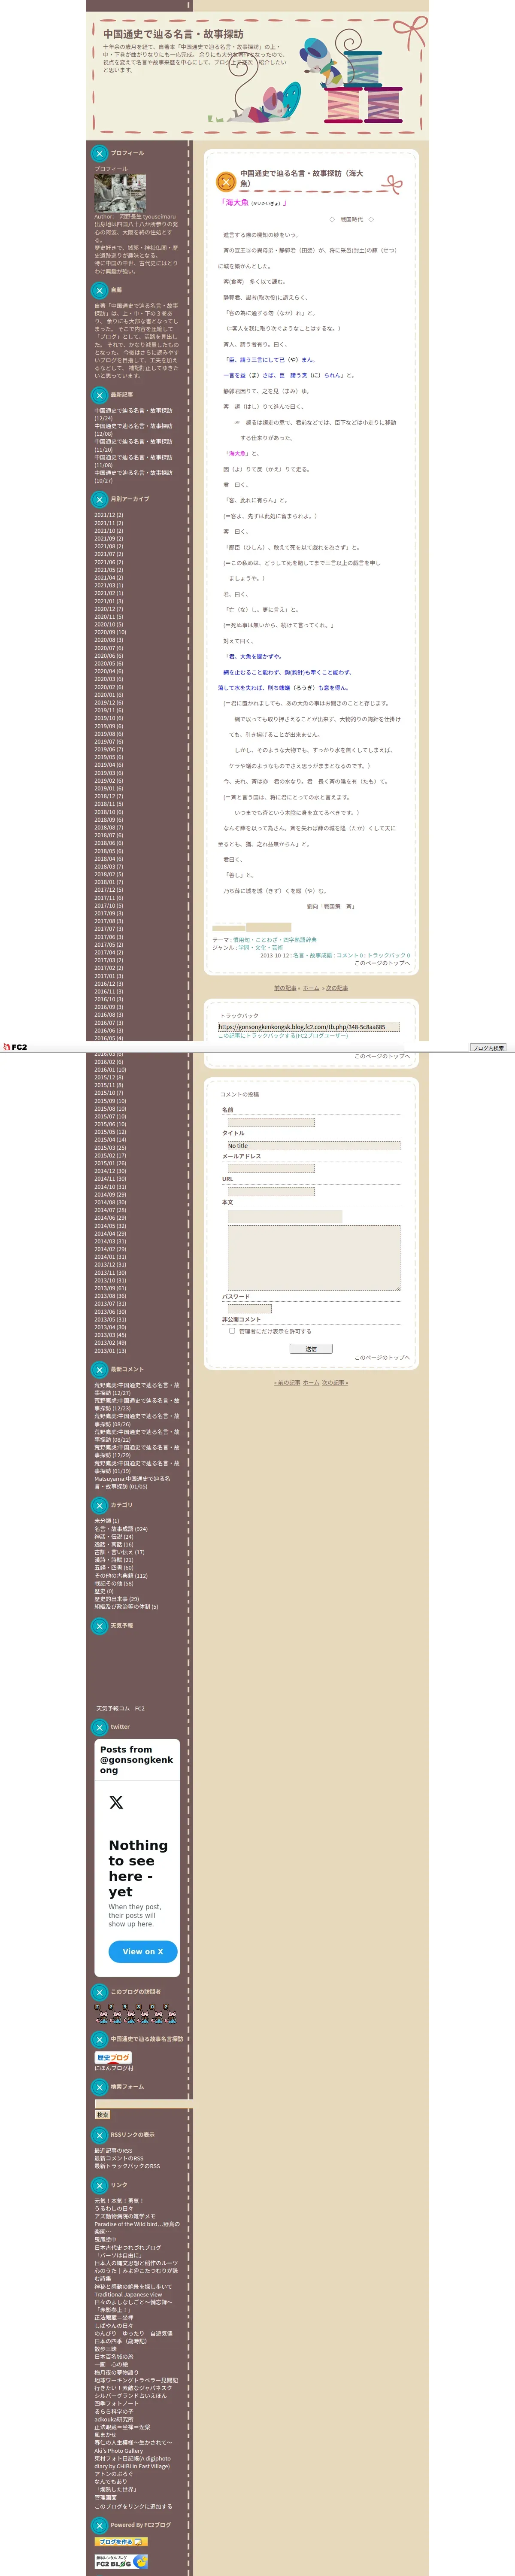Image resolution: width=515 pixels, height=2576 pixels.
Task: Click the FC2 BLOG rental blog banner
Action: [121, 2561]
